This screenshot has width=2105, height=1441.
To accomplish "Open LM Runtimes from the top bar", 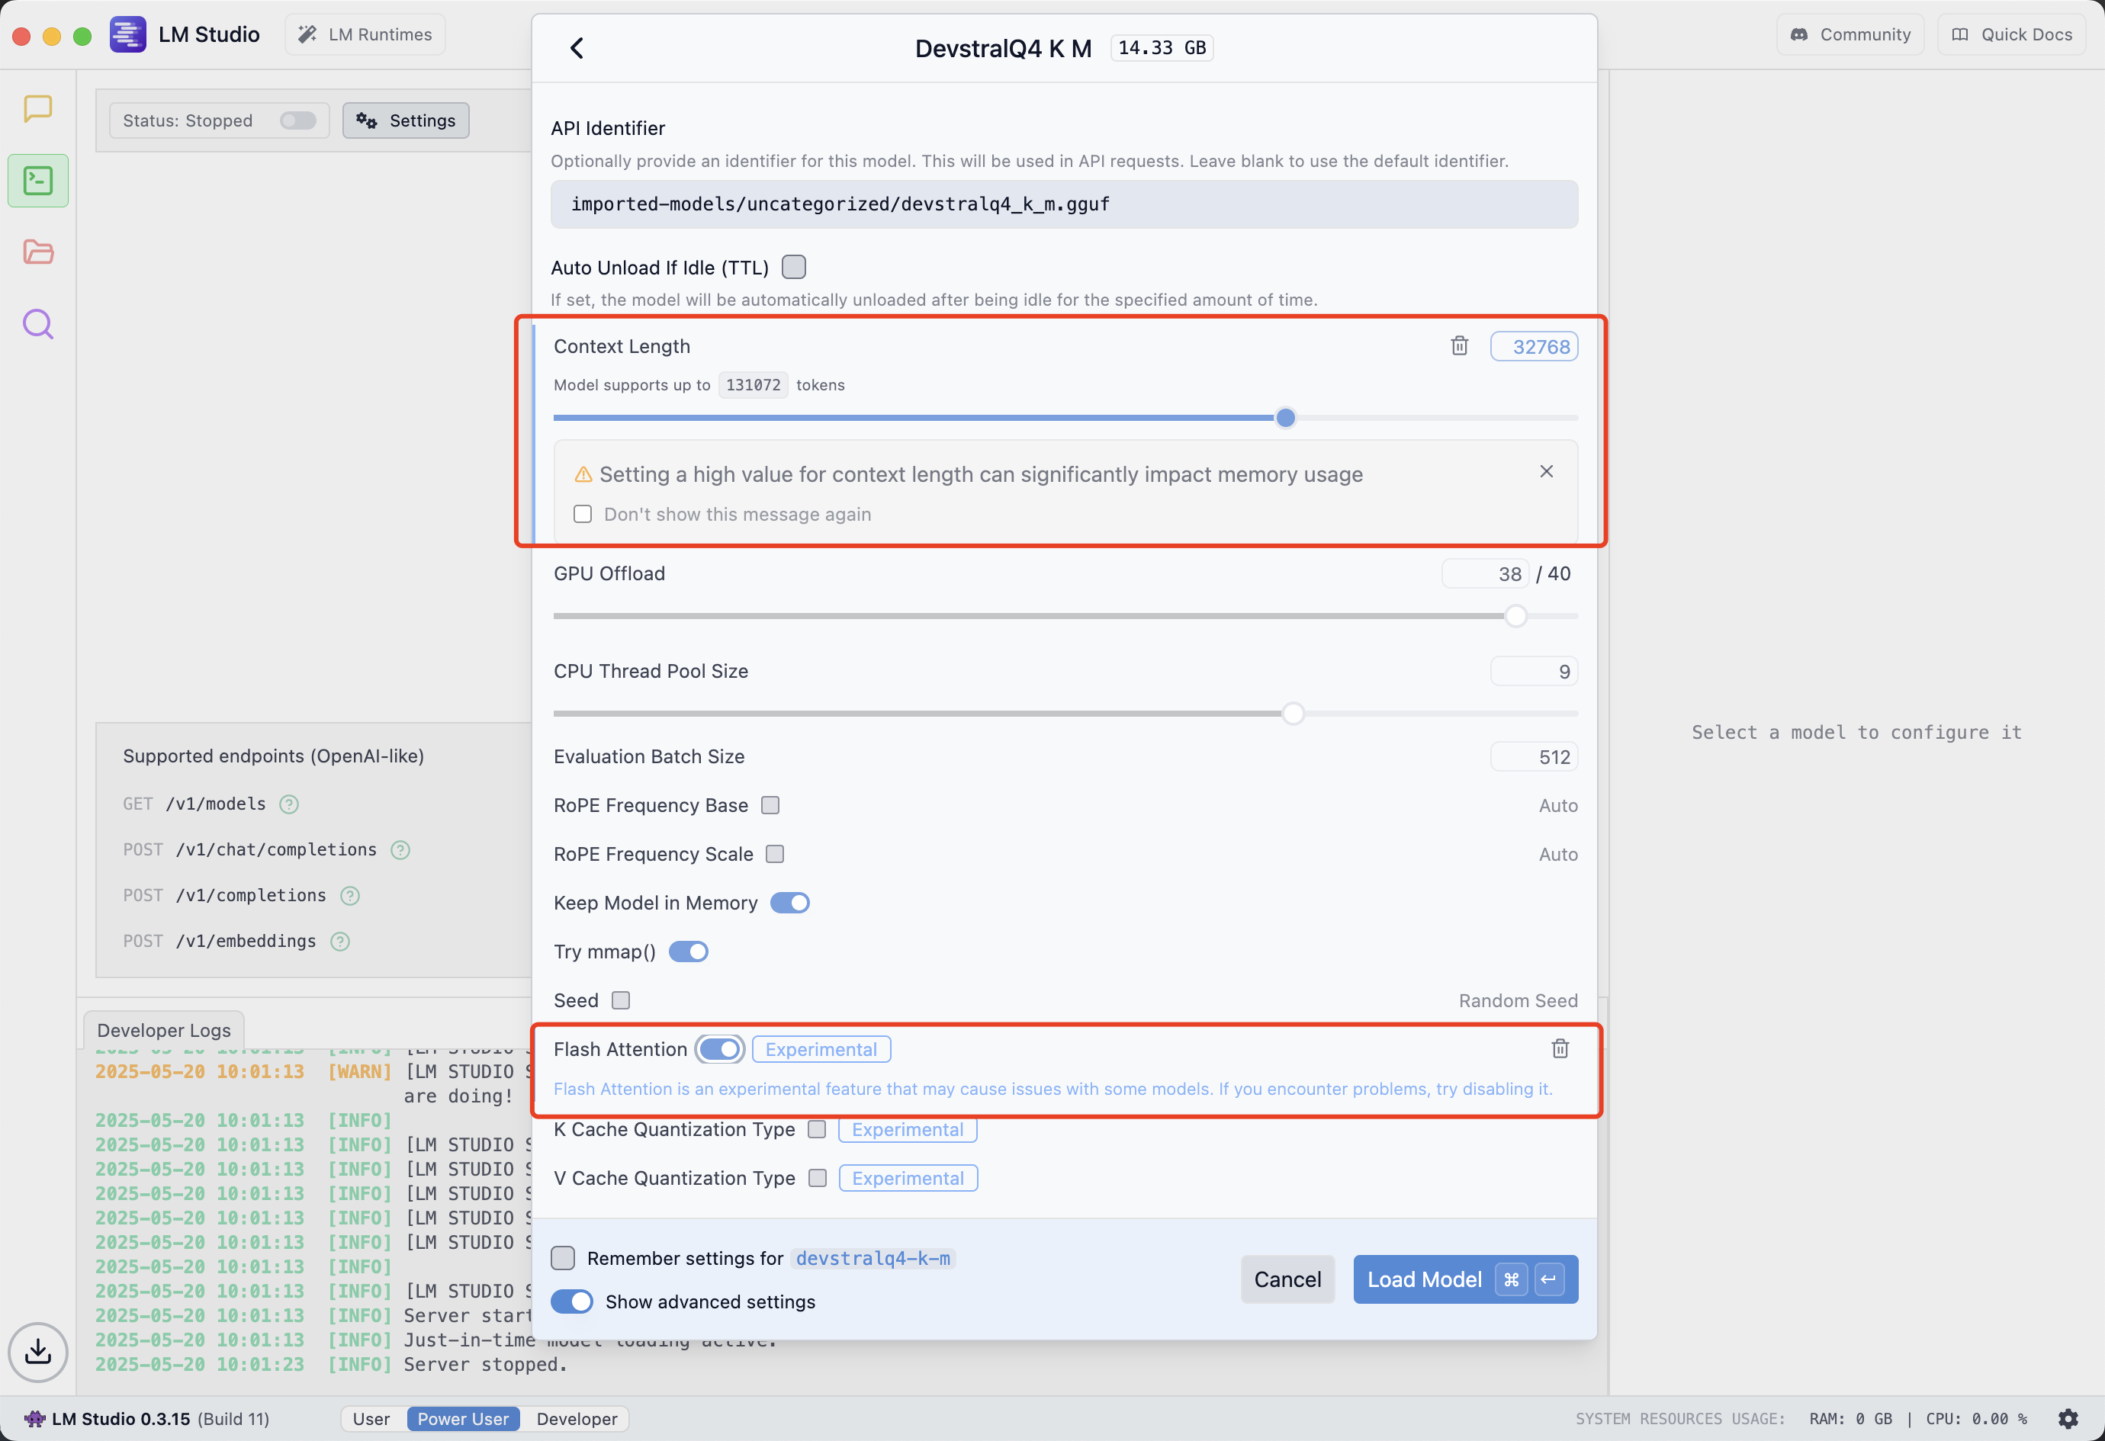I will (365, 34).
